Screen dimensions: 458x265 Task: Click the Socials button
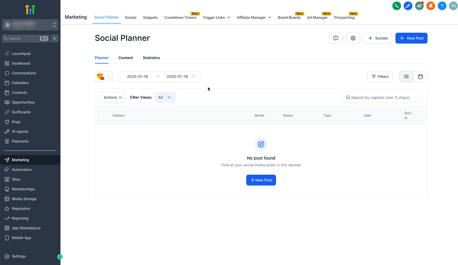pos(378,38)
